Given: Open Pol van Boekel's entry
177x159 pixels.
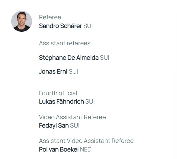Looking at the screenshot, I should (59, 149).
